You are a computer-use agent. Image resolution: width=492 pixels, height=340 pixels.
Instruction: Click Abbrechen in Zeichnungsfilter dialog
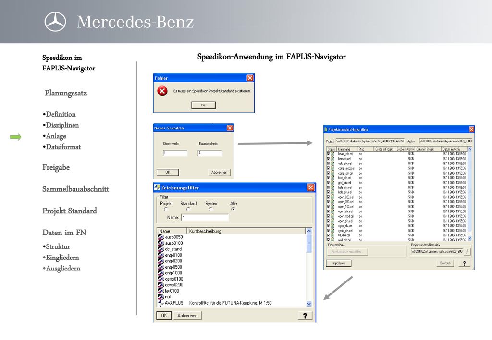click(x=187, y=316)
